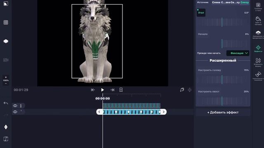
Task: Add a bookmark at the playhead
Action: click(121, 90)
